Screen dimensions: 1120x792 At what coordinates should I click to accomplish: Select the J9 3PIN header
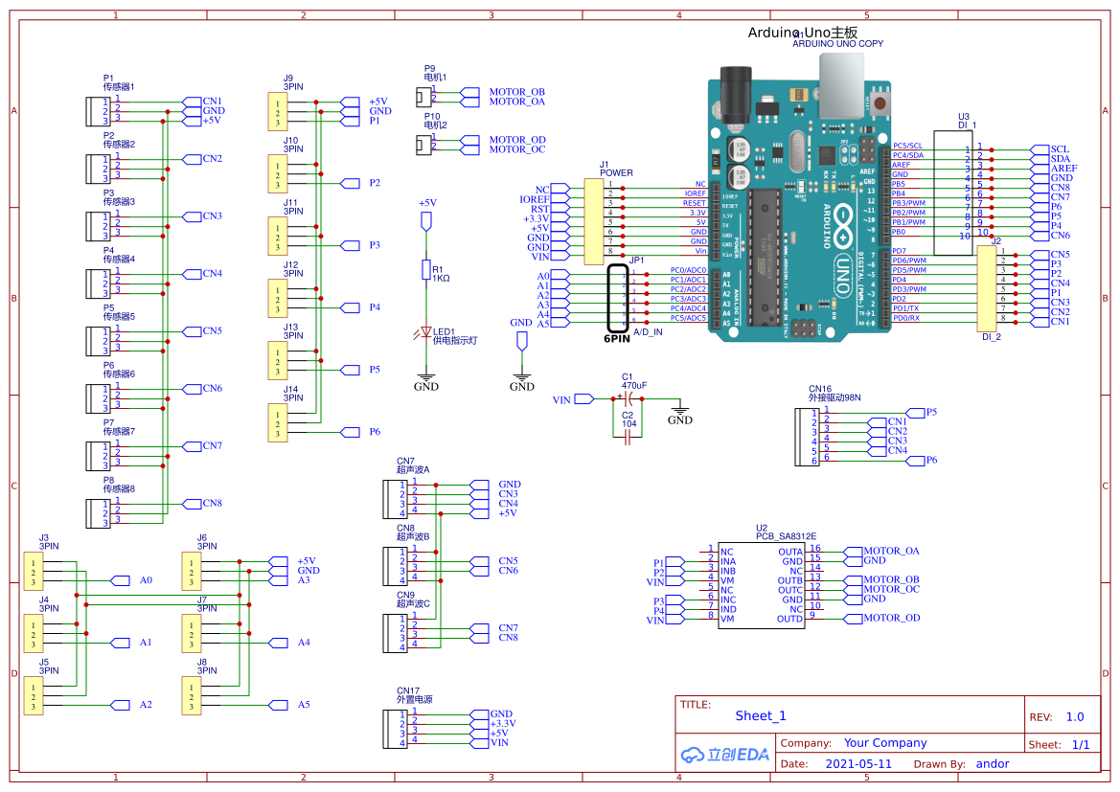277,112
